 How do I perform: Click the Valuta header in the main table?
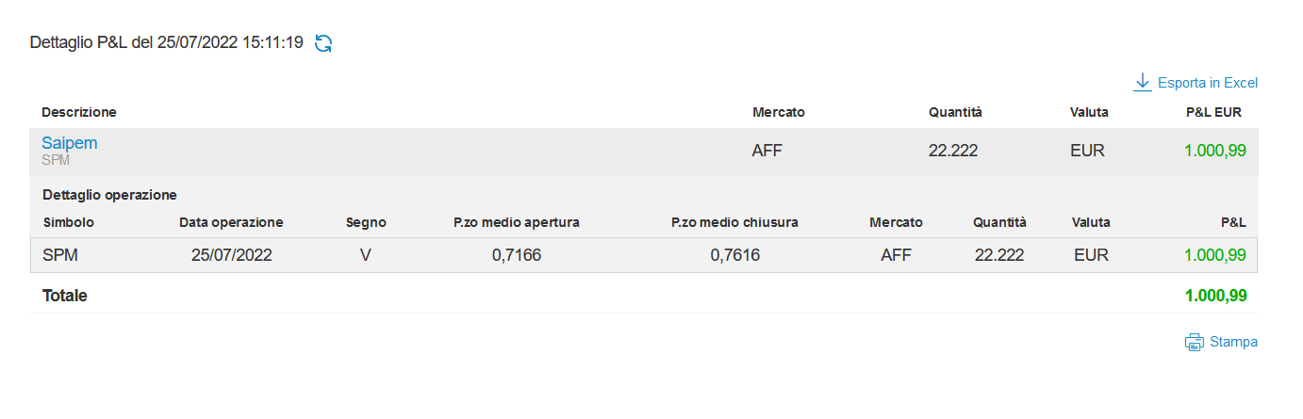click(x=1089, y=112)
